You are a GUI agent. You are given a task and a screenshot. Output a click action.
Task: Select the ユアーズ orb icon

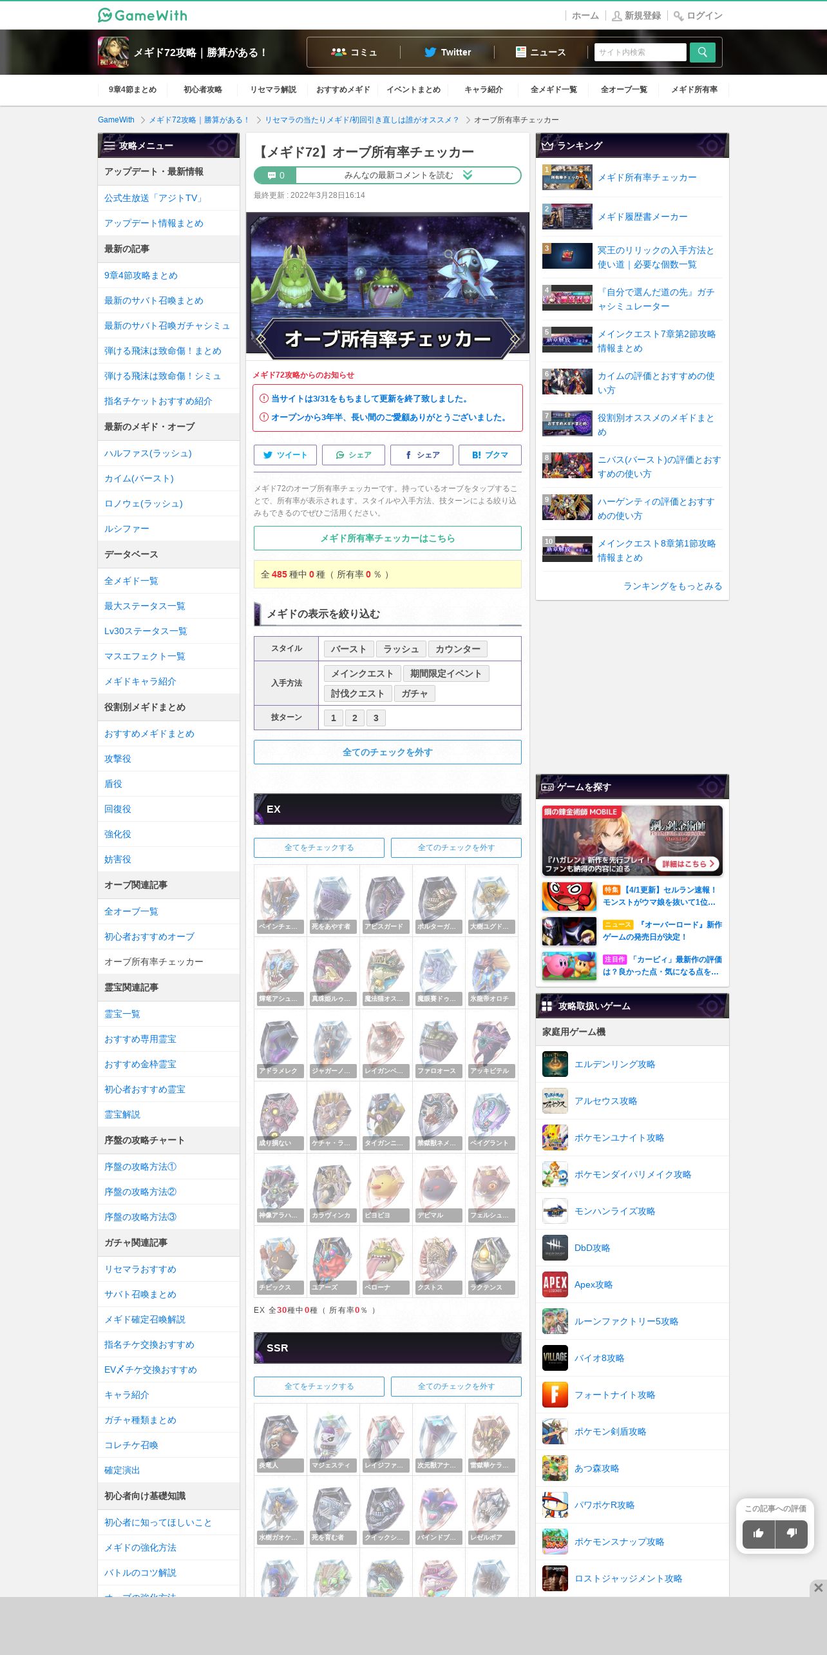(333, 1261)
